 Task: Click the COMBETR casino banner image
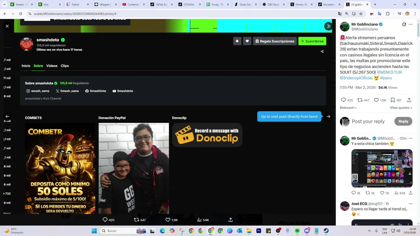point(60,168)
